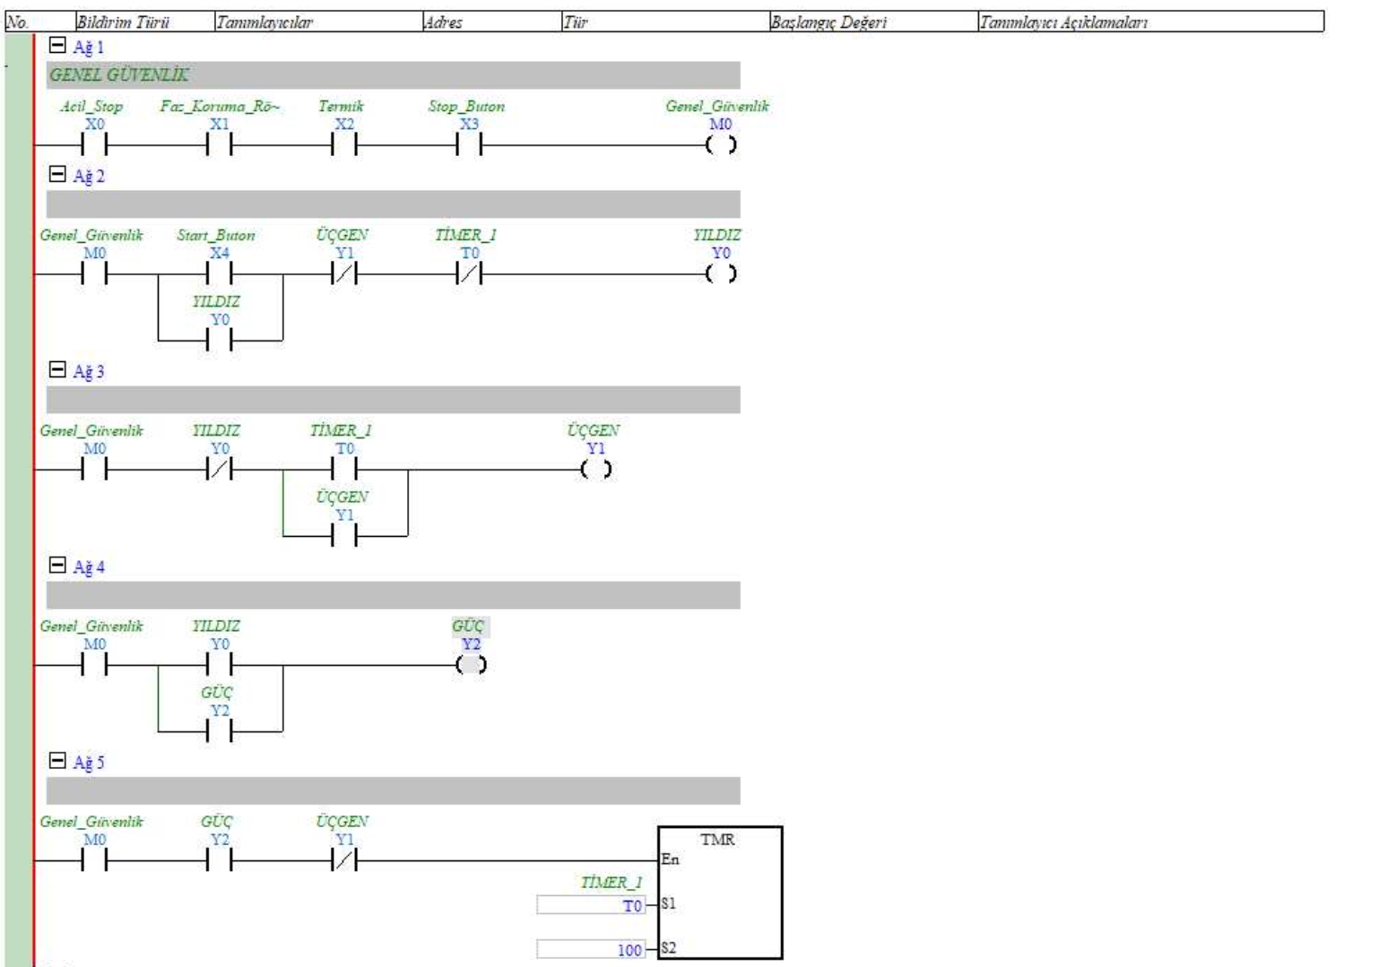Click the Genel_Güvenlik M0 output coil

tap(721, 144)
